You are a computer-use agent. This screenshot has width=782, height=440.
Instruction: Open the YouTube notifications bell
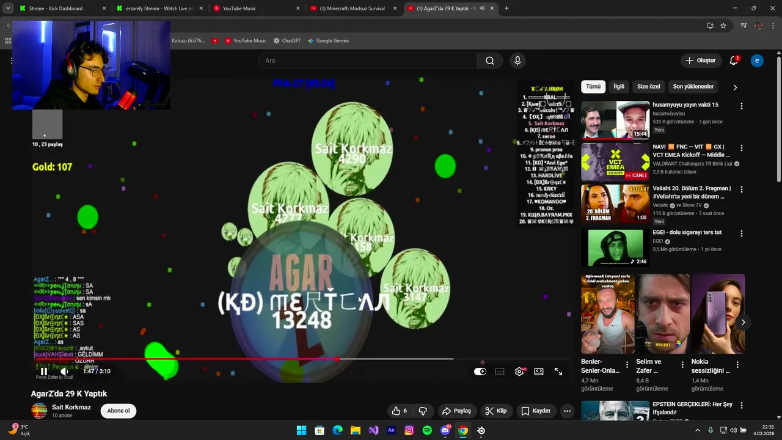[x=734, y=61]
